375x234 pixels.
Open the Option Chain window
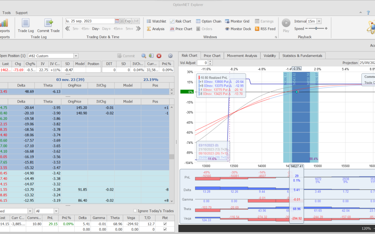[x=208, y=21]
